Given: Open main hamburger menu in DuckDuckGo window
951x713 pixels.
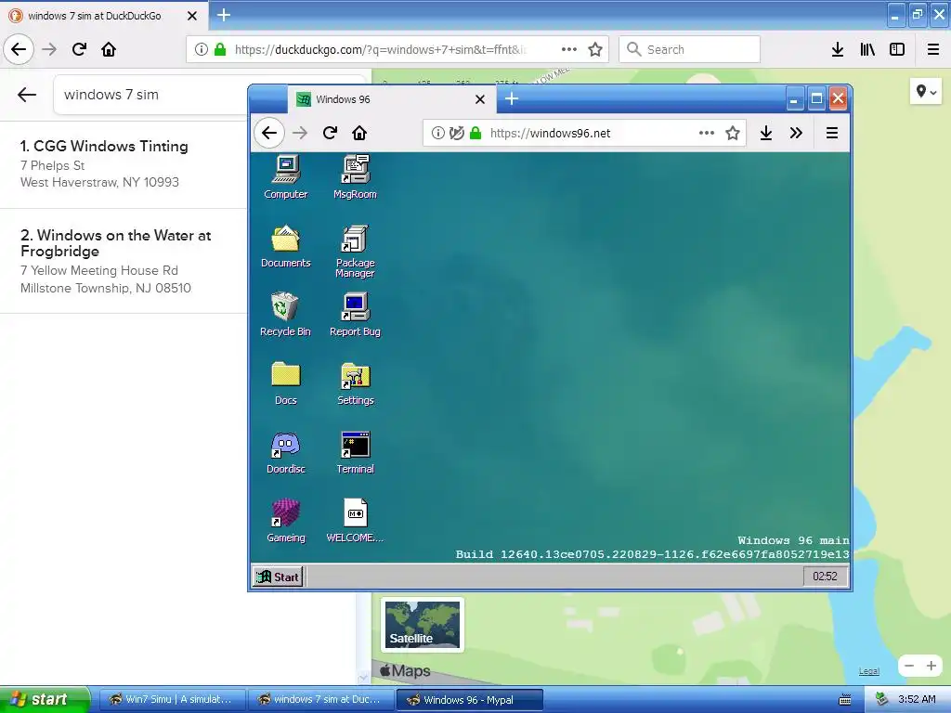Looking at the screenshot, I should [932, 49].
